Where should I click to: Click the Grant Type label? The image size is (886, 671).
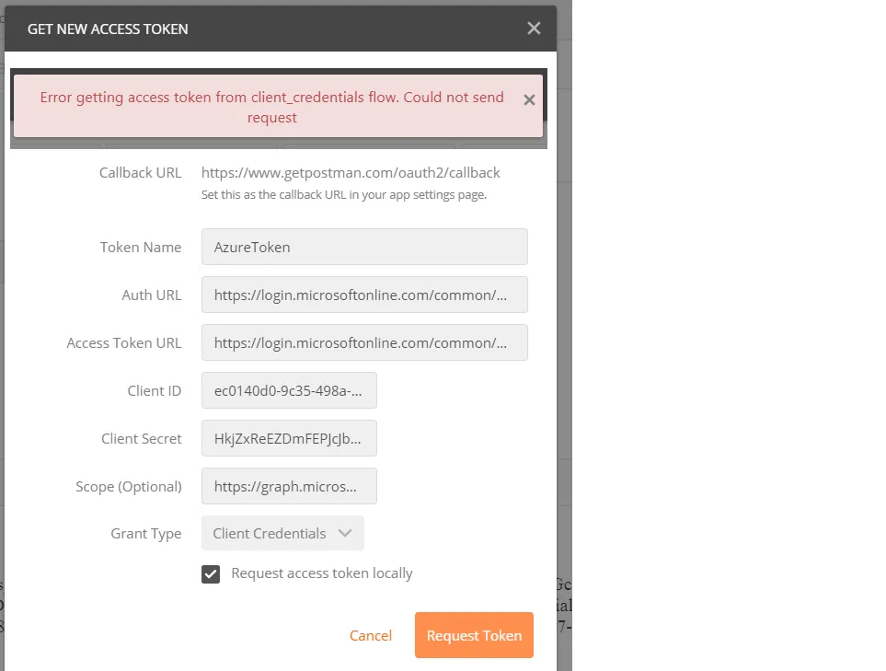146,534
